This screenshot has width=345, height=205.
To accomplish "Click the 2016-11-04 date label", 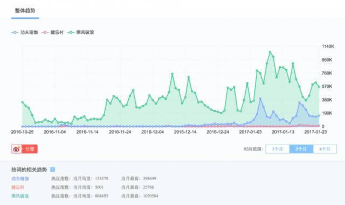I will [x=55, y=132].
